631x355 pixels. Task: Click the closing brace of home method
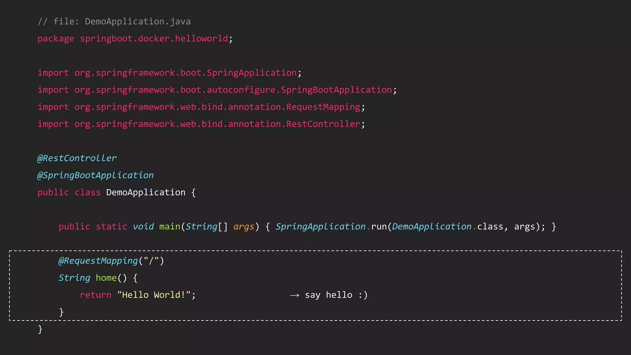[x=61, y=312]
